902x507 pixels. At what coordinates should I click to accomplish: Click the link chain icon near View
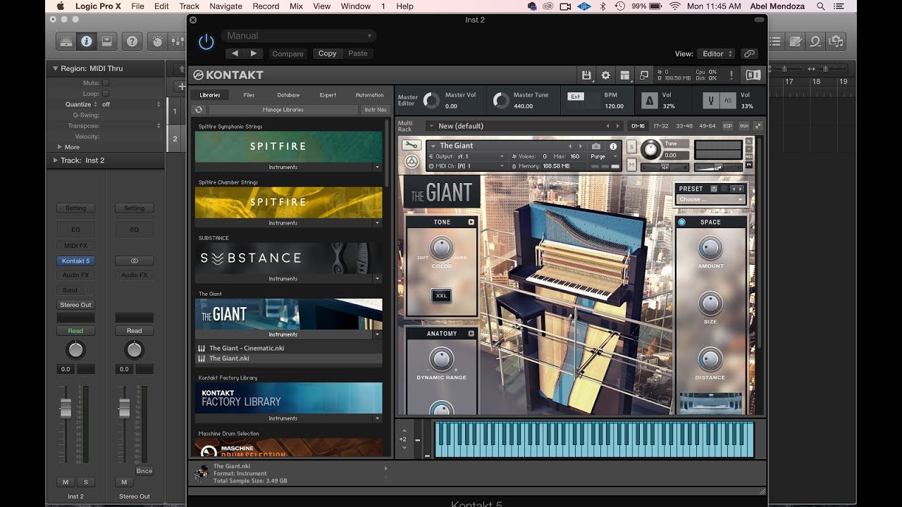click(x=749, y=54)
